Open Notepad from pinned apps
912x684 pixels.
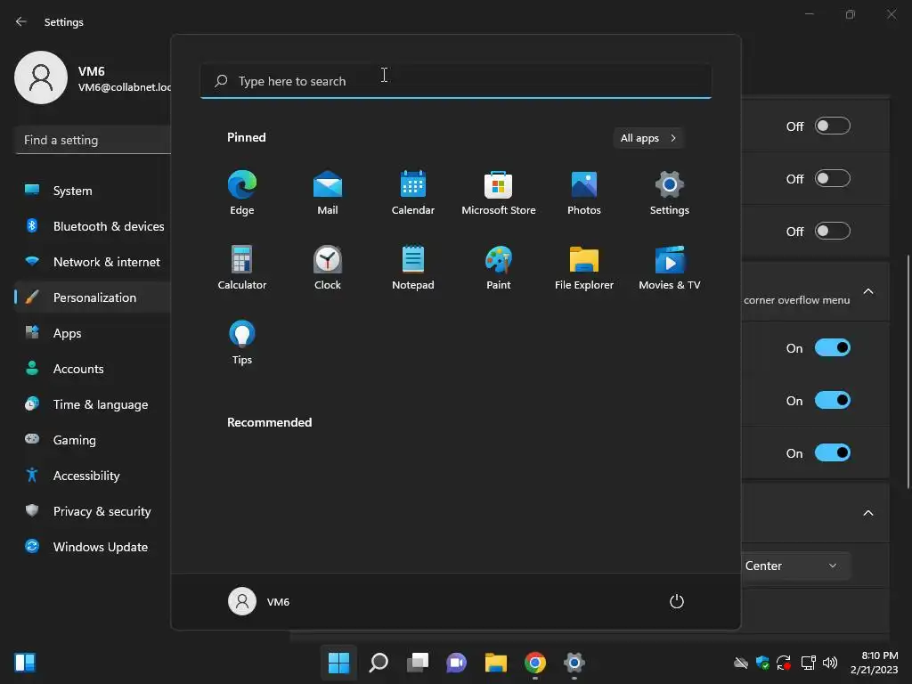tap(413, 267)
